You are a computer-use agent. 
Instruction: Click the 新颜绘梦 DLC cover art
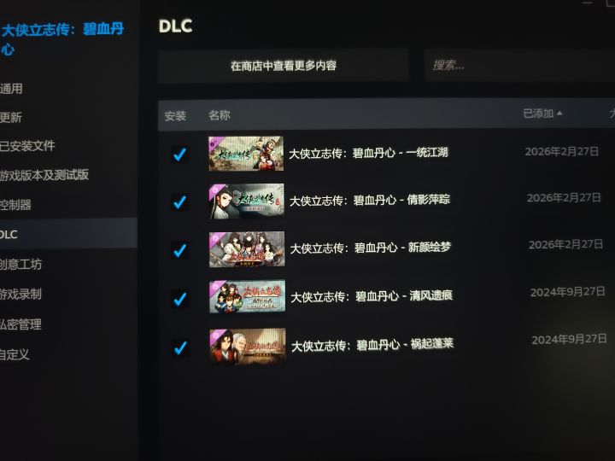(247, 249)
